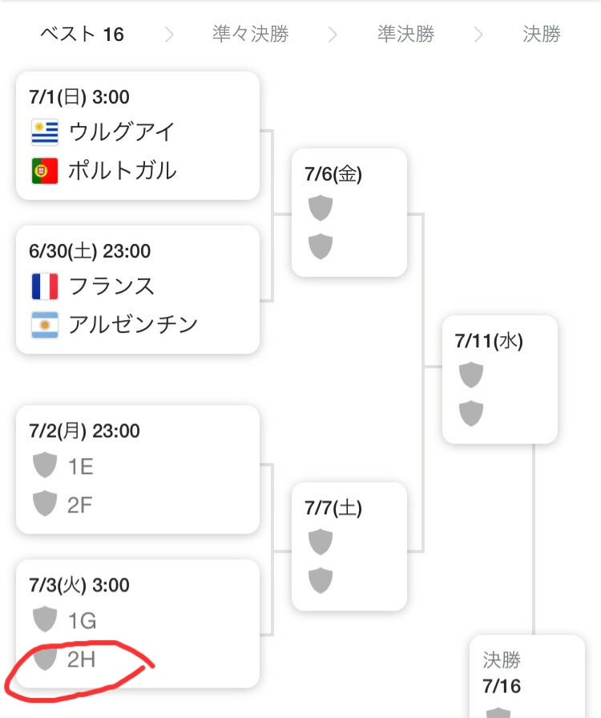Click the Uruguay flag icon

click(x=45, y=132)
